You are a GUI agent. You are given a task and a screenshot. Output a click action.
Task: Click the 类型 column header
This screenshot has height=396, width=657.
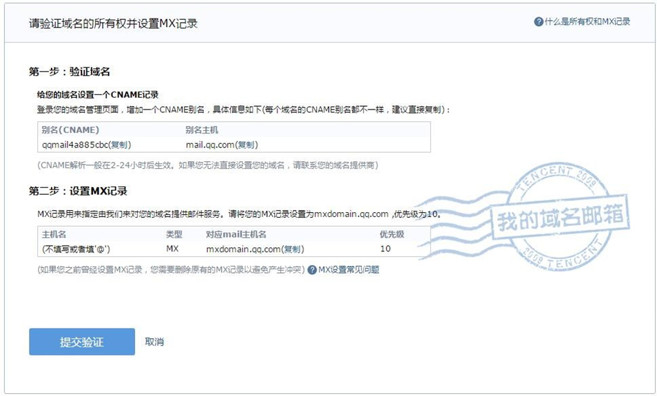(174, 234)
